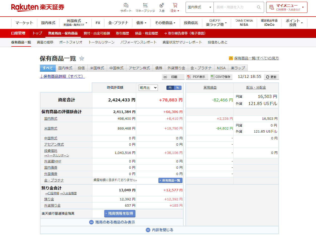Switch display to % toggle
The image size is (316, 237).
pos(178,88)
